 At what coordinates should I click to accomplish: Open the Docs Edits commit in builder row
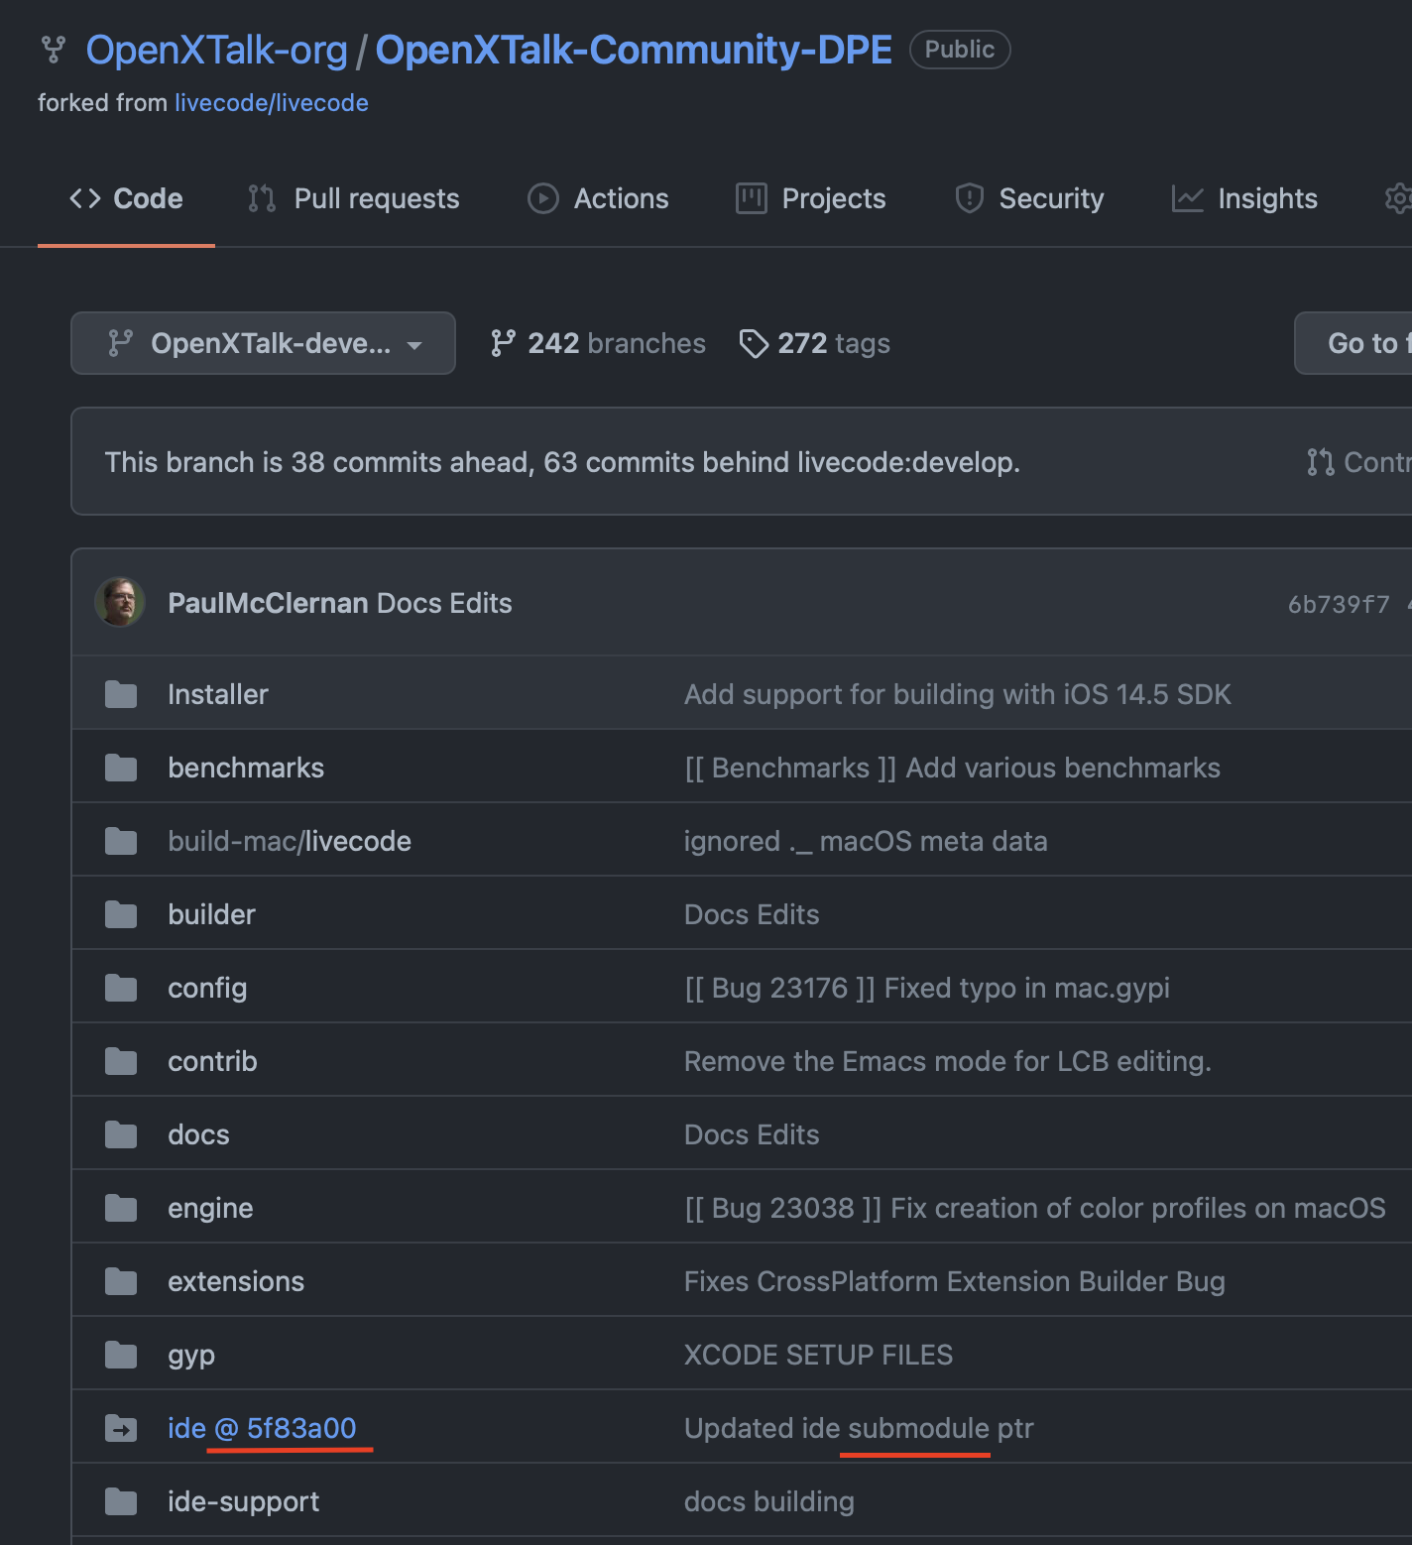tap(752, 914)
